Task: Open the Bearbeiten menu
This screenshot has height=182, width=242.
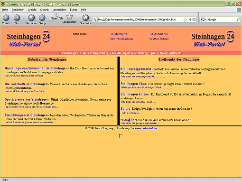Action: tap(18, 10)
